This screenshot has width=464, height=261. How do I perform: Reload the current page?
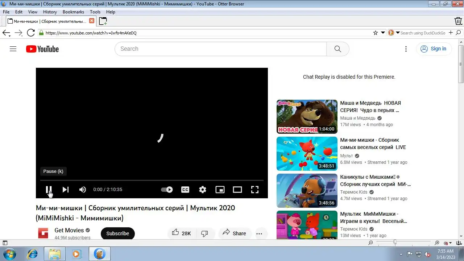coord(31,33)
